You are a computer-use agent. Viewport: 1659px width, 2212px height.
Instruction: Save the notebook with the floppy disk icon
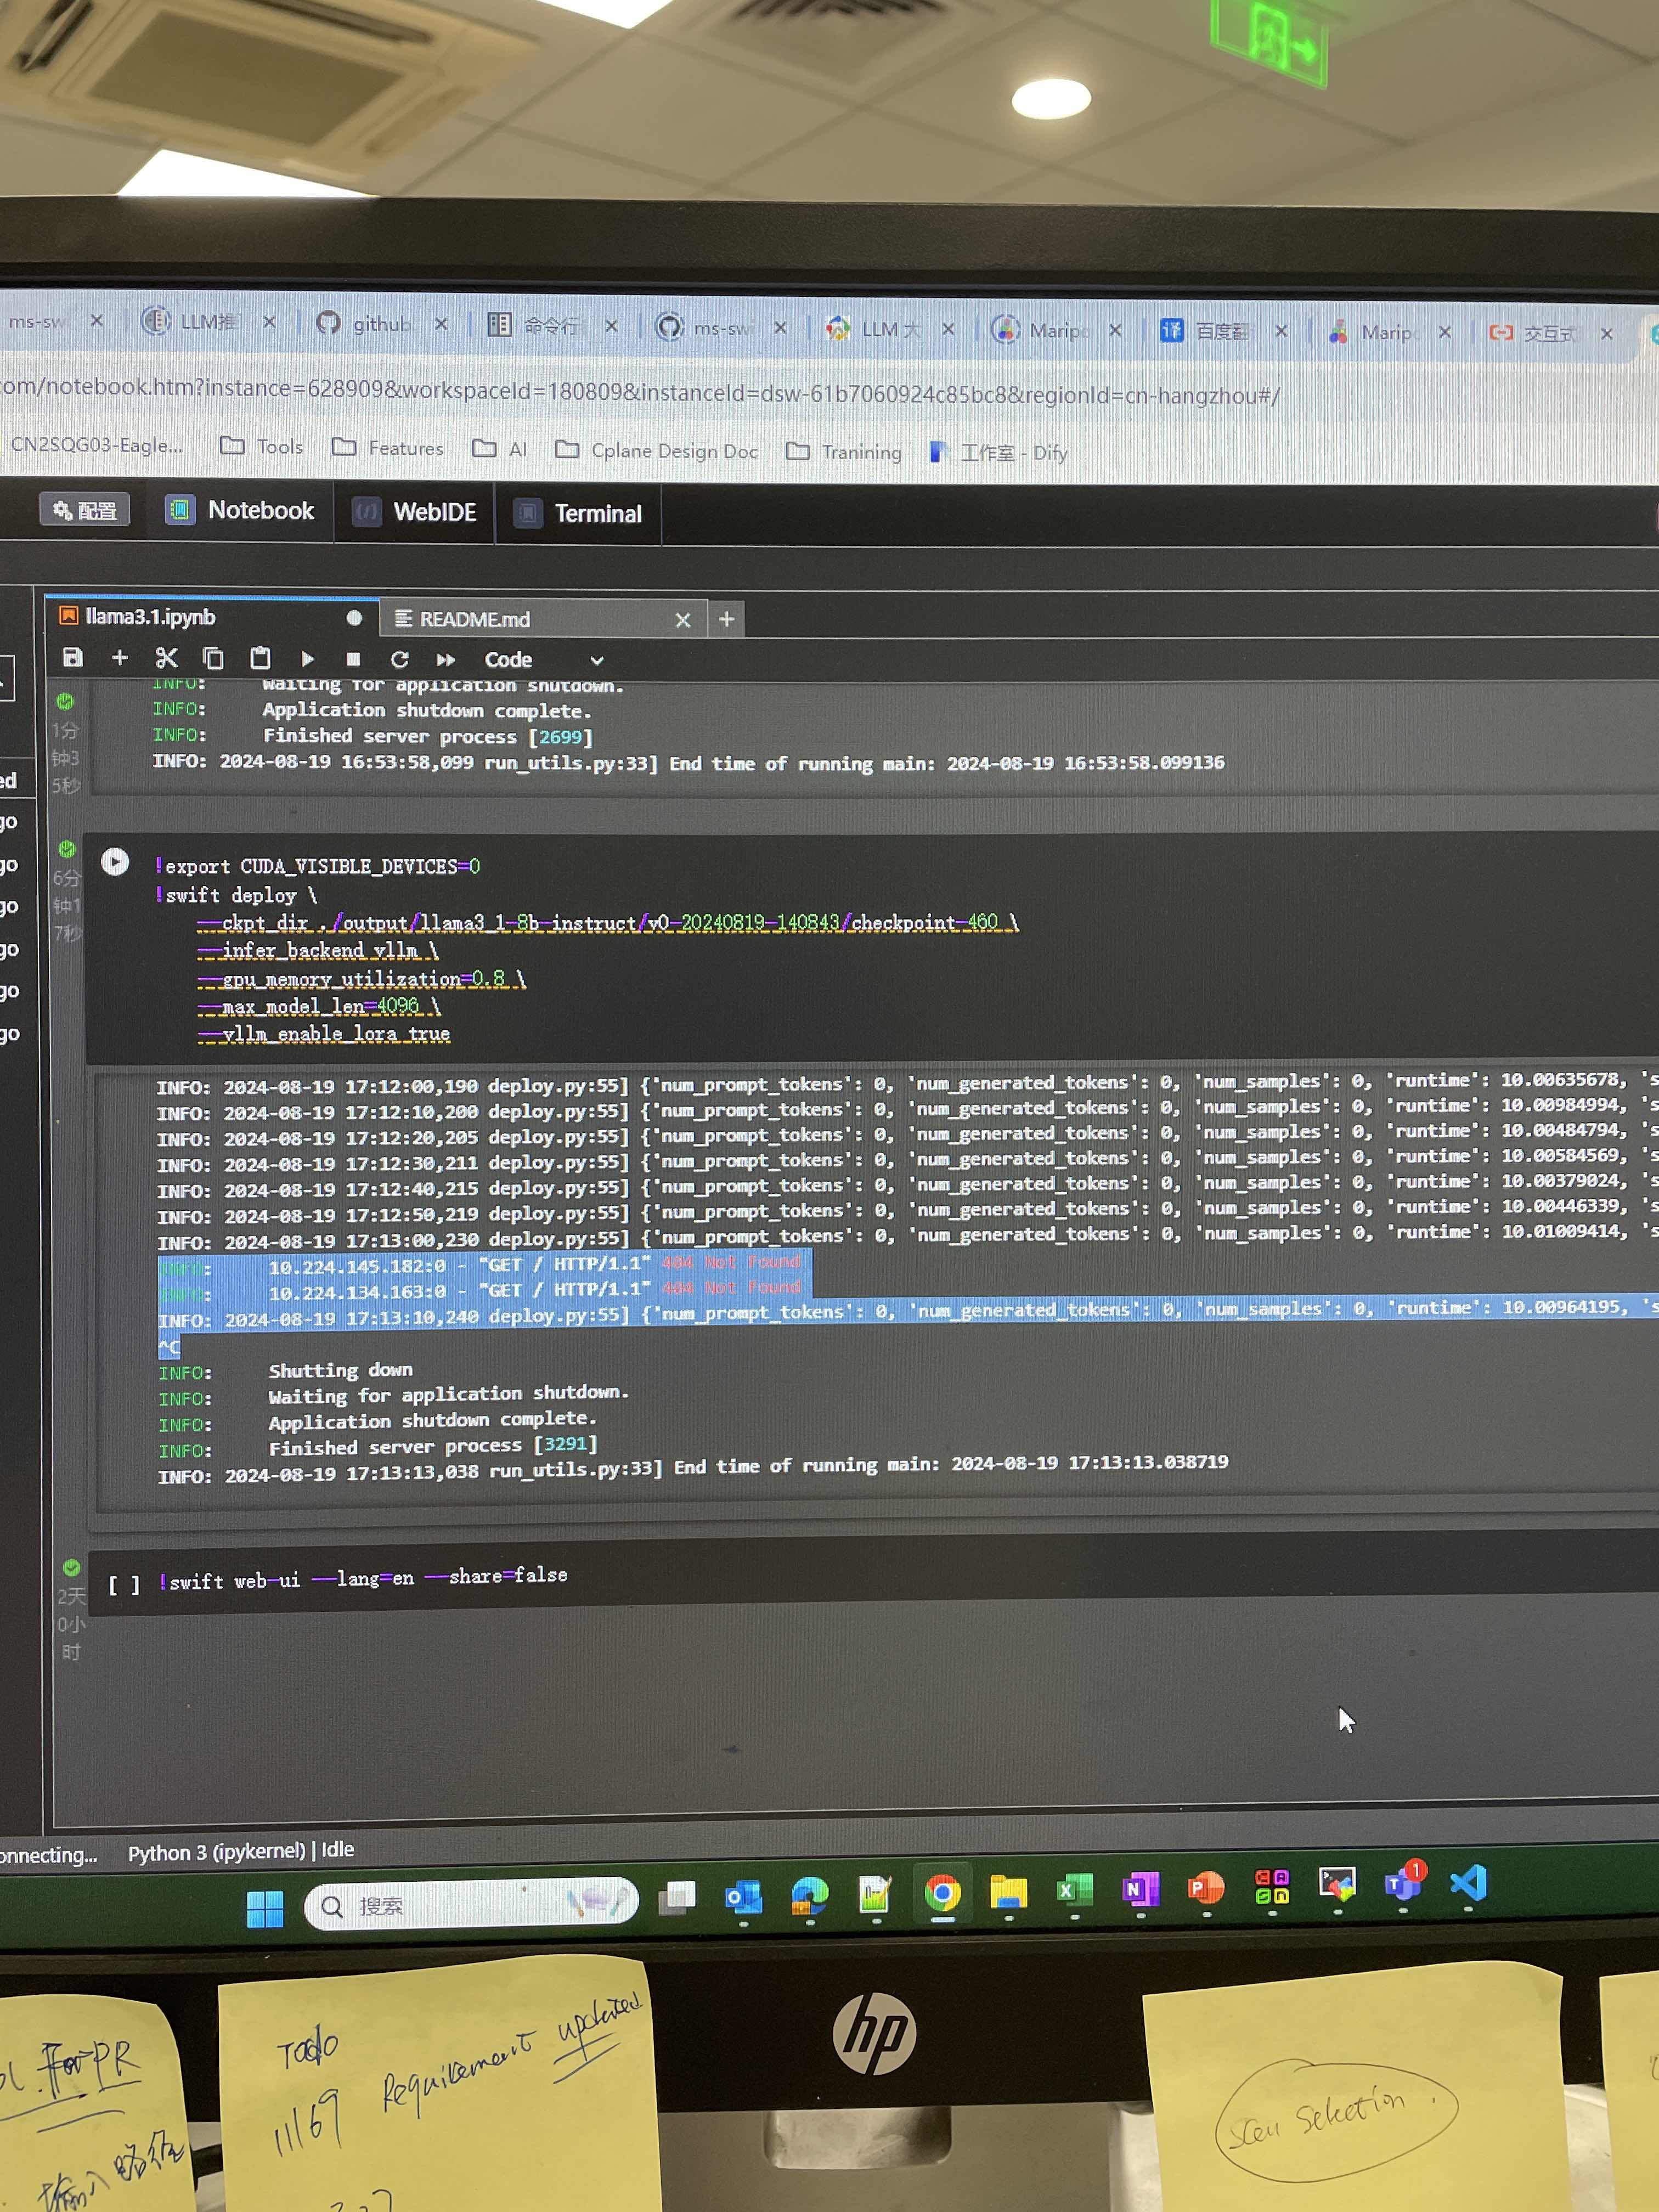pos(72,657)
